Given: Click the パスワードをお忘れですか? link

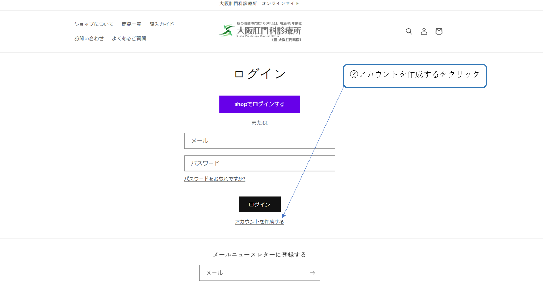Looking at the screenshot, I should [214, 179].
